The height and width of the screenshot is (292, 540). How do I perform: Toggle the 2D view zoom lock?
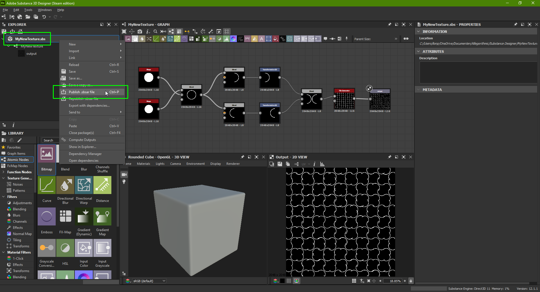coord(411,281)
